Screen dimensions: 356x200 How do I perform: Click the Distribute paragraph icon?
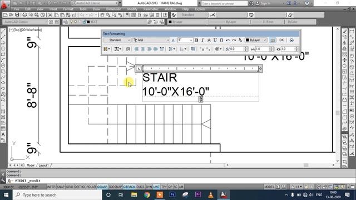[x=162, y=49]
